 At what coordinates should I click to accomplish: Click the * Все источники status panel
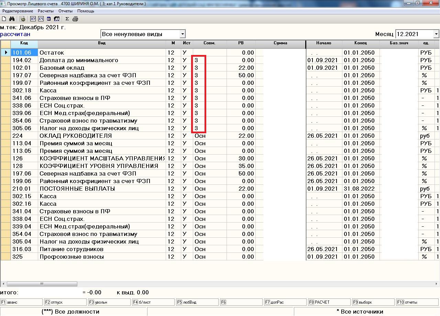(x=366, y=312)
